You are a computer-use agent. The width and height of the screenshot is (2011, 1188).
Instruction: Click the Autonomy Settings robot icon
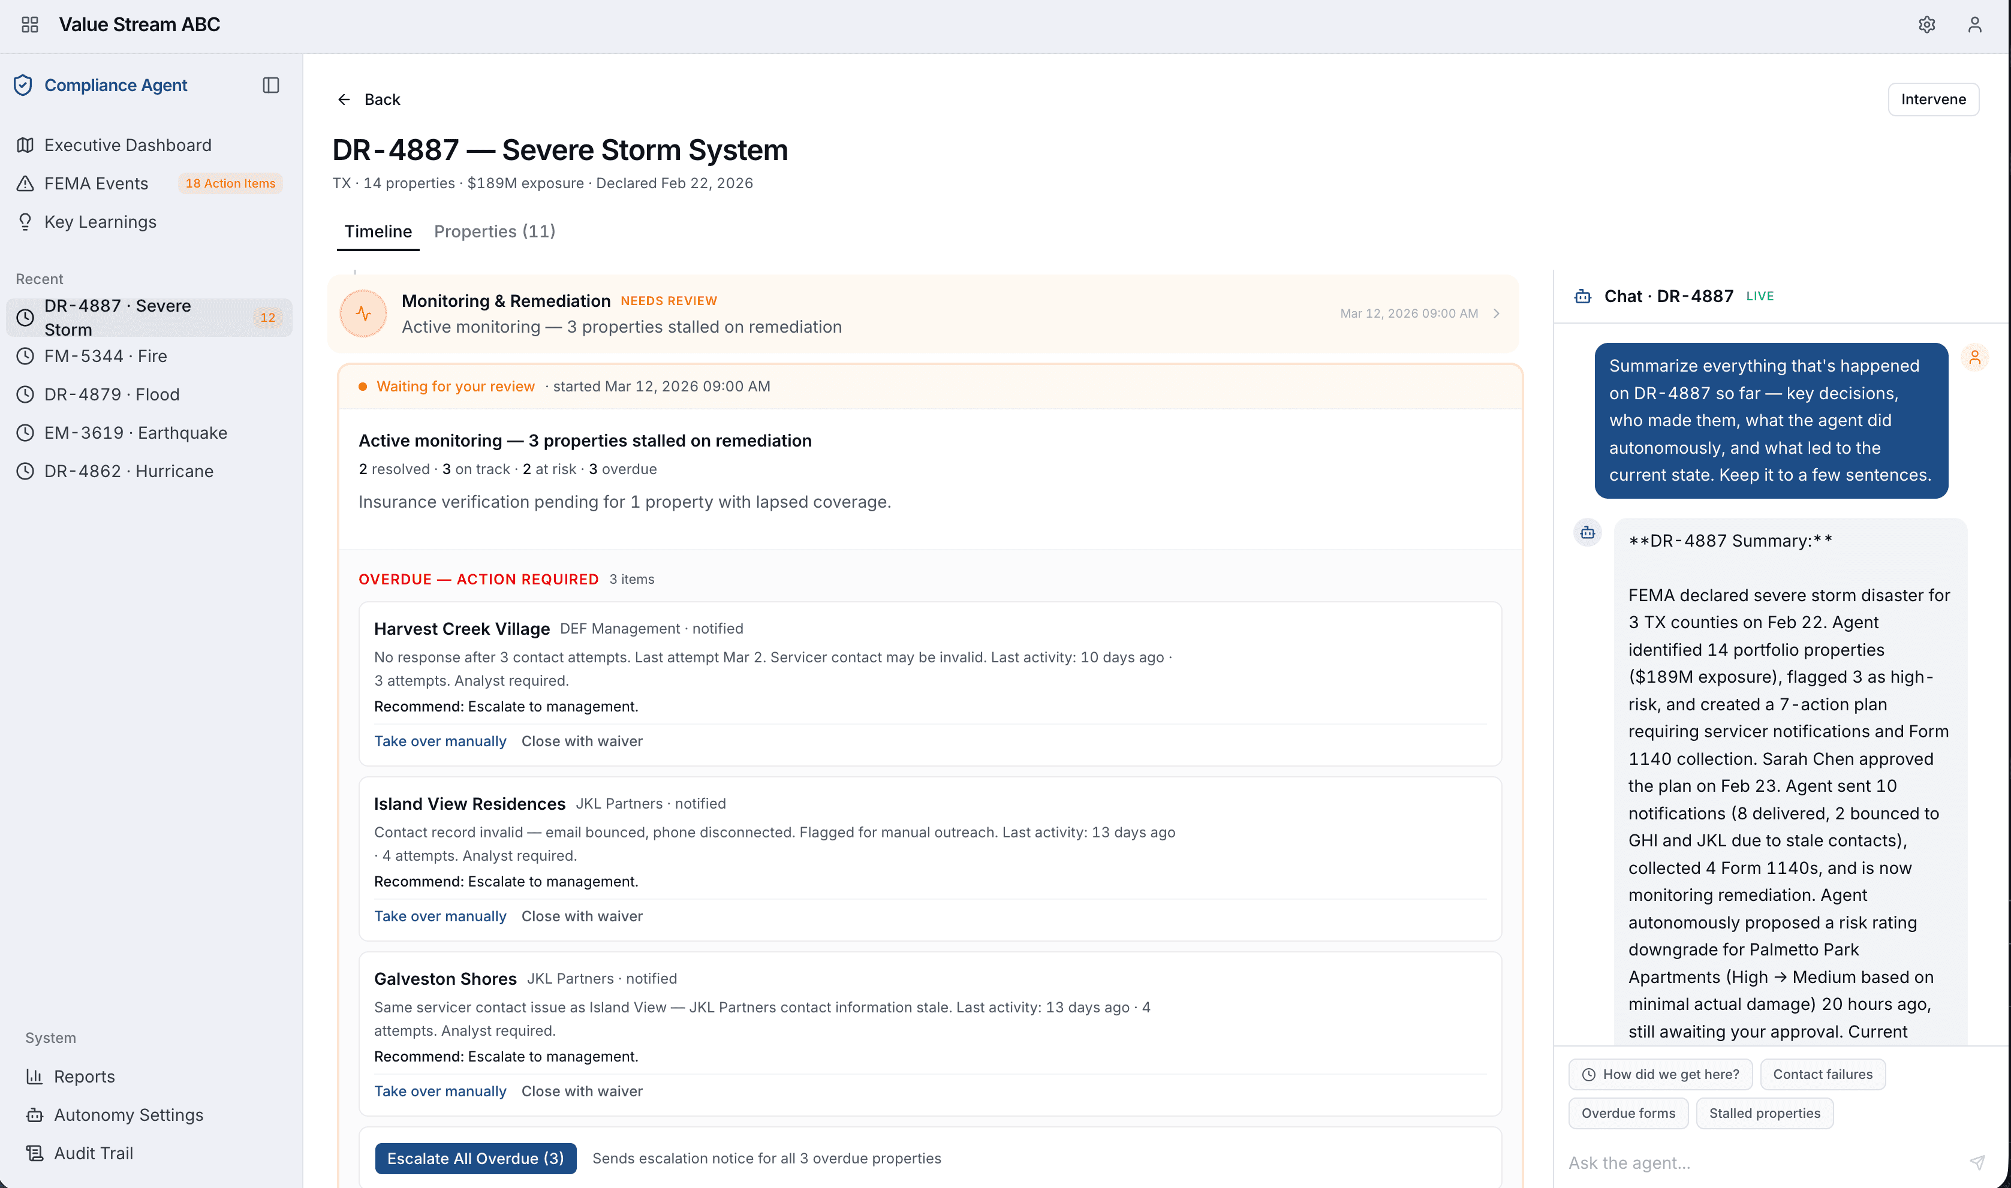click(x=34, y=1115)
